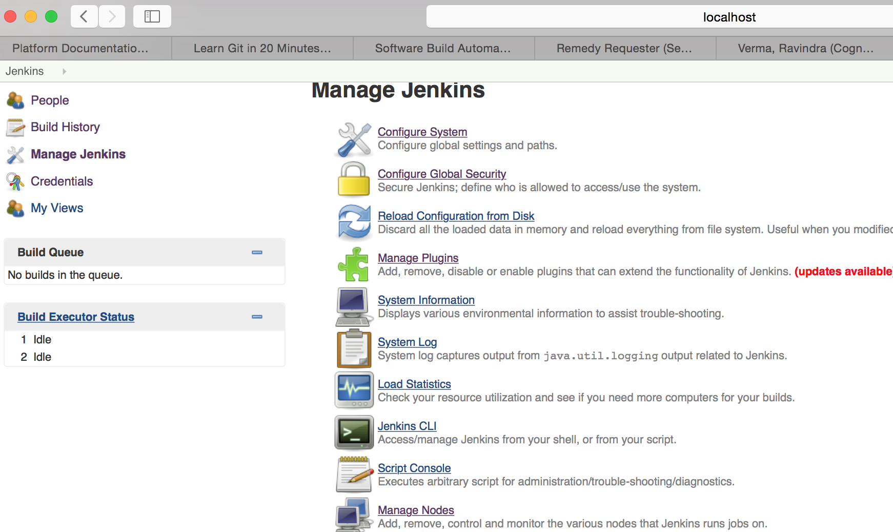Image resolution: width=893 pixels, height=532 pixels.
Task: Click the Reload Configuration refresh arrows icon
Action: pos(354,222)
